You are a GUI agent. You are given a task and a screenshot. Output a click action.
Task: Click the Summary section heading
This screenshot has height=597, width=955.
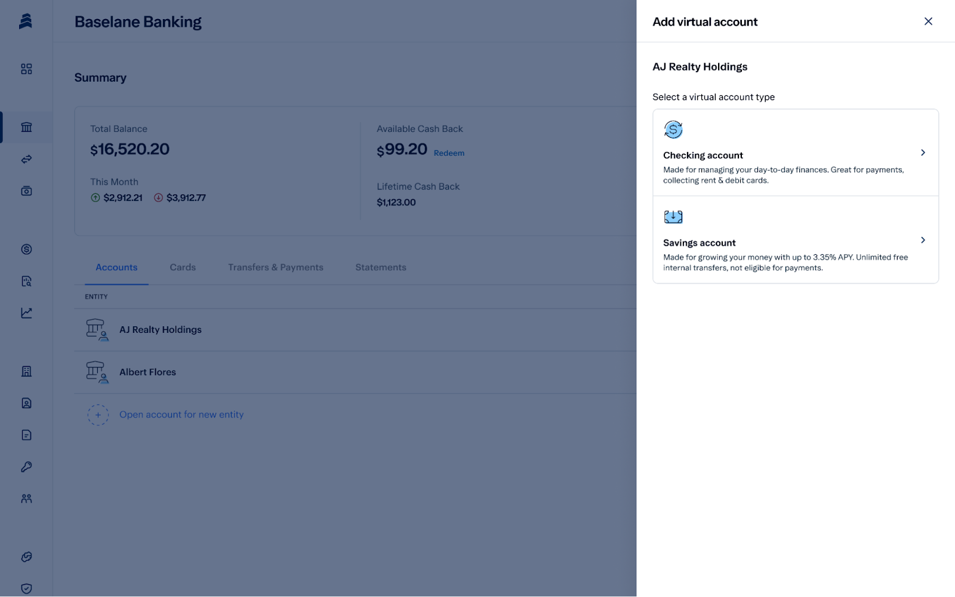tap(100, 78)
